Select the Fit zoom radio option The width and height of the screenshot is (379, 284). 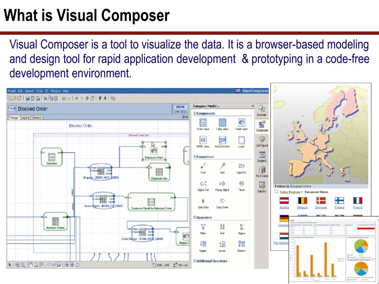tap(177, 112)
